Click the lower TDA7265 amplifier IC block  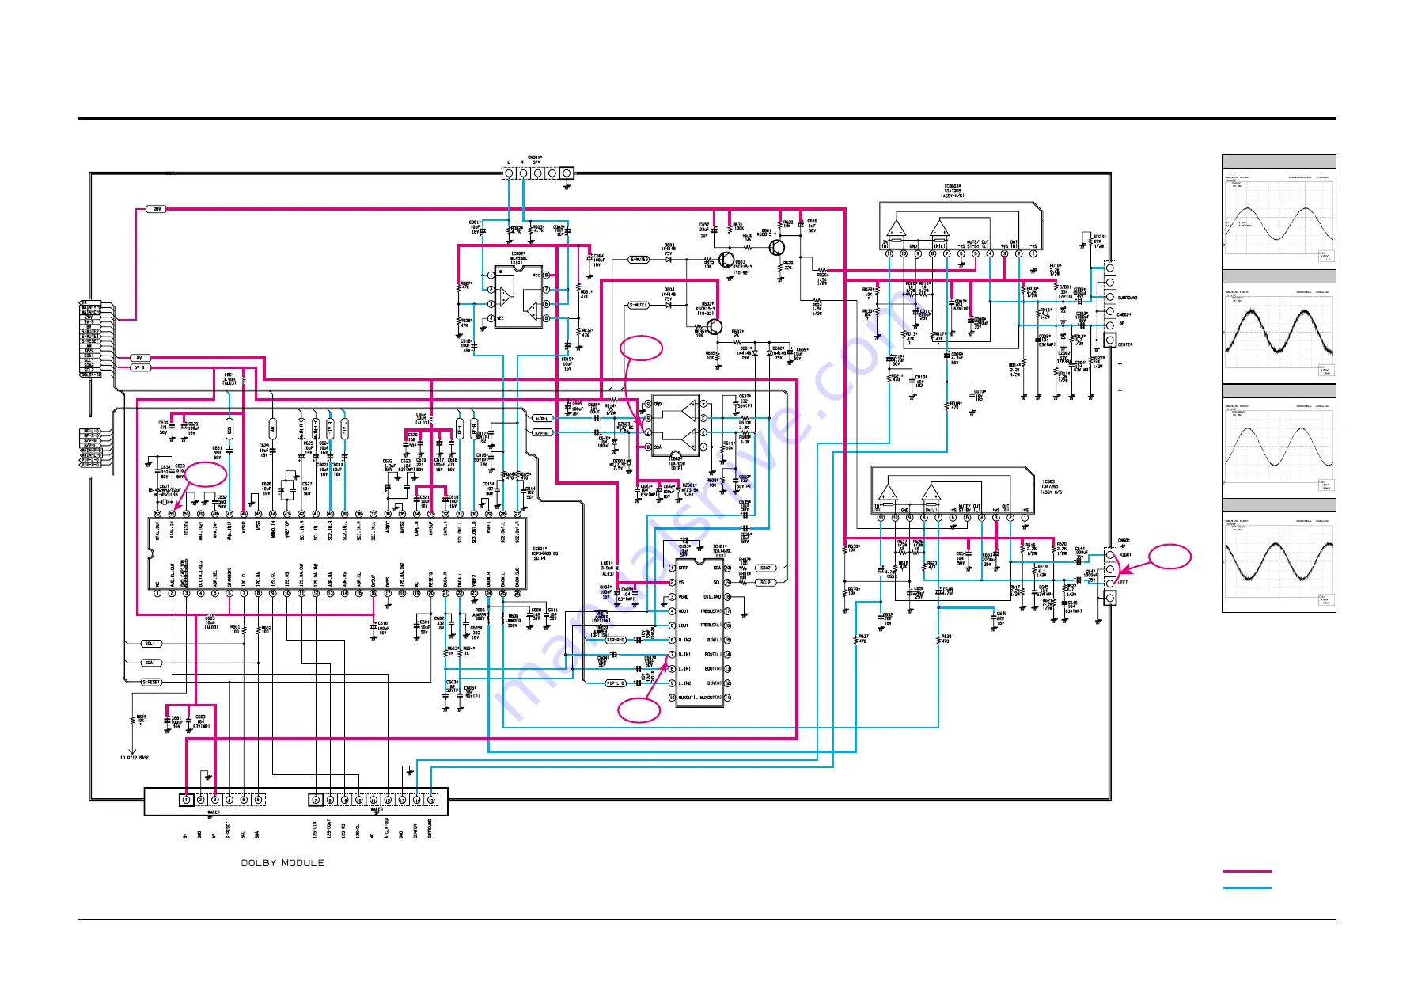click(x=953, y=490)
